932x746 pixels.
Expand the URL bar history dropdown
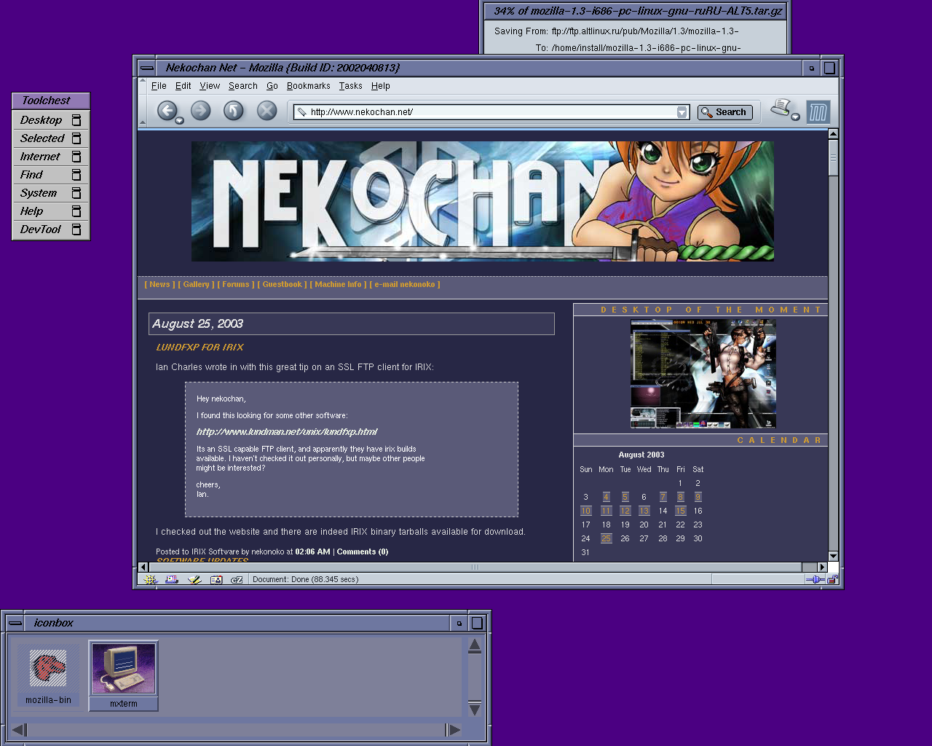pos(682,112)
